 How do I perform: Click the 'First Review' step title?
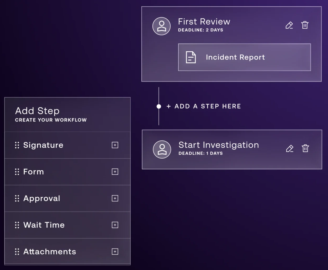[204, 21]
